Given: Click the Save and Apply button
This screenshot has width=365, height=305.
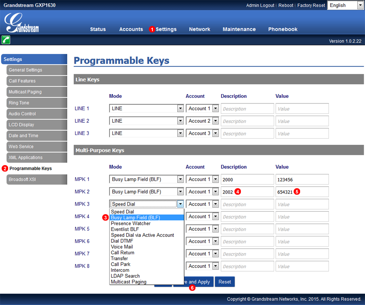Looking at the screenshot, I should [199, 282].
